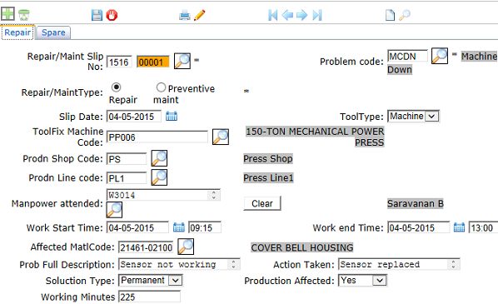
Task: Click the blank document page icon
Action: click(x=390, y=15)
